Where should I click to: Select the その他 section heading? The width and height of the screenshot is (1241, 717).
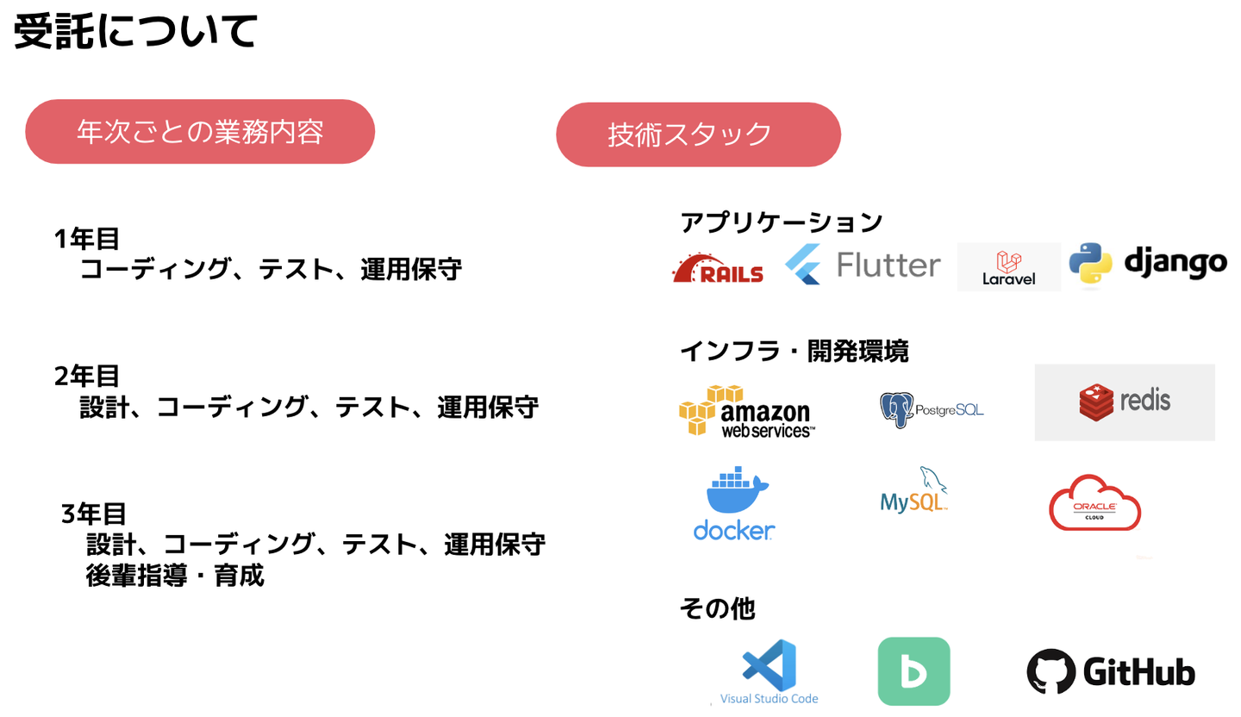point(717,608)
